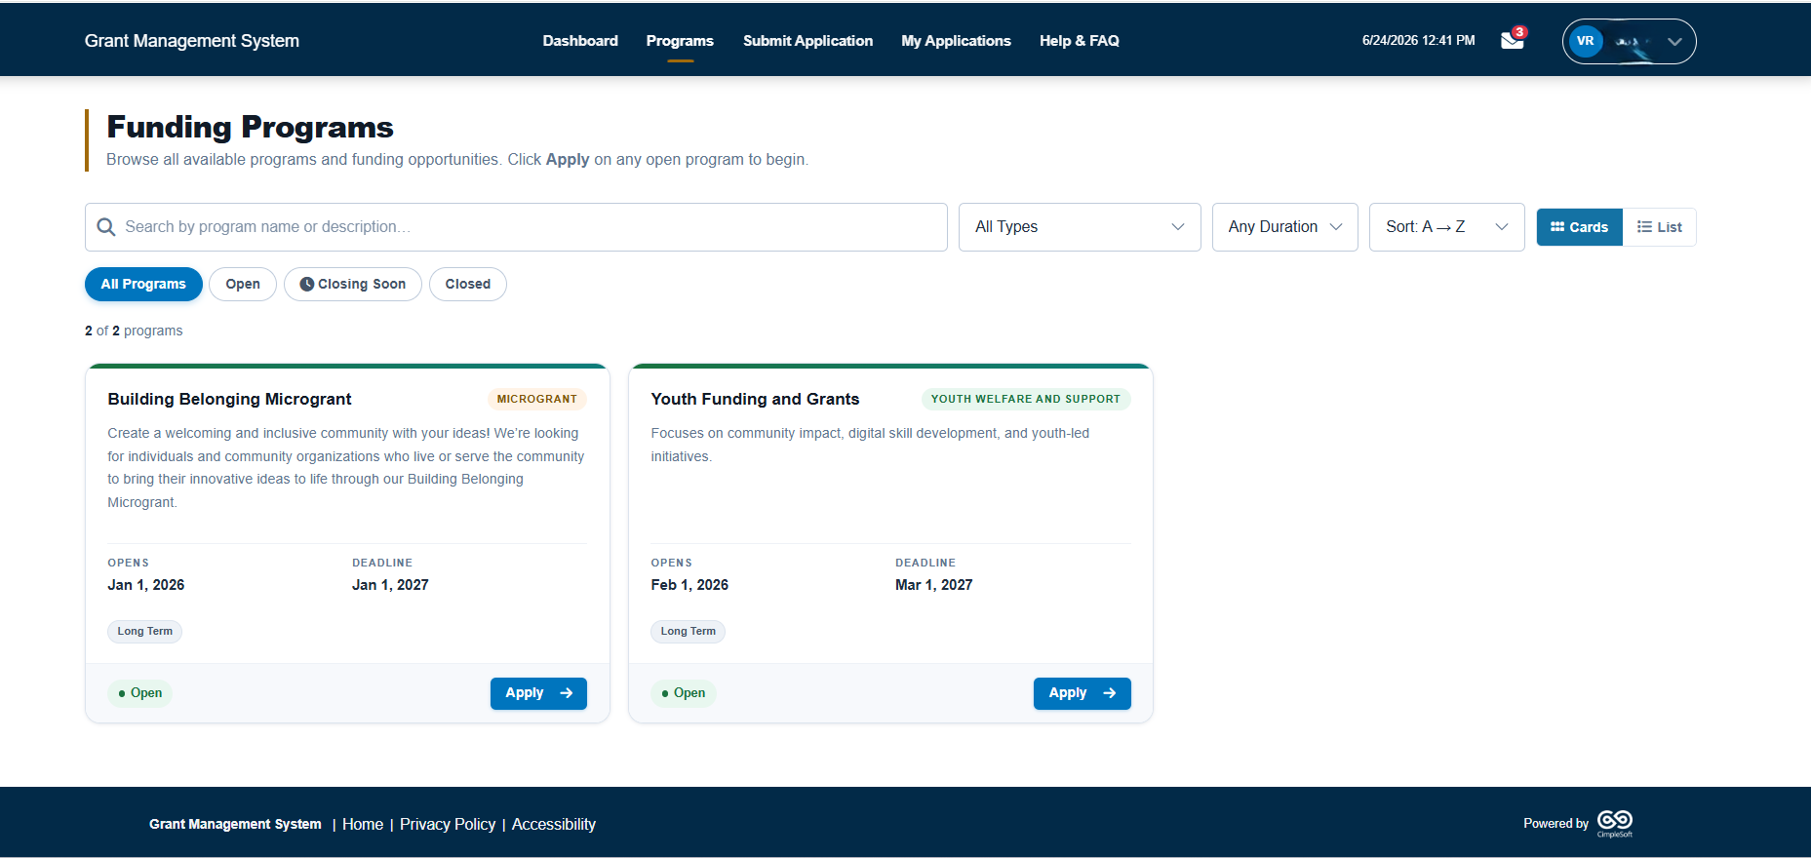Click the footer Grant Management System text
The height and width of the screenshot is (858, 1811).
click(235, 824)
